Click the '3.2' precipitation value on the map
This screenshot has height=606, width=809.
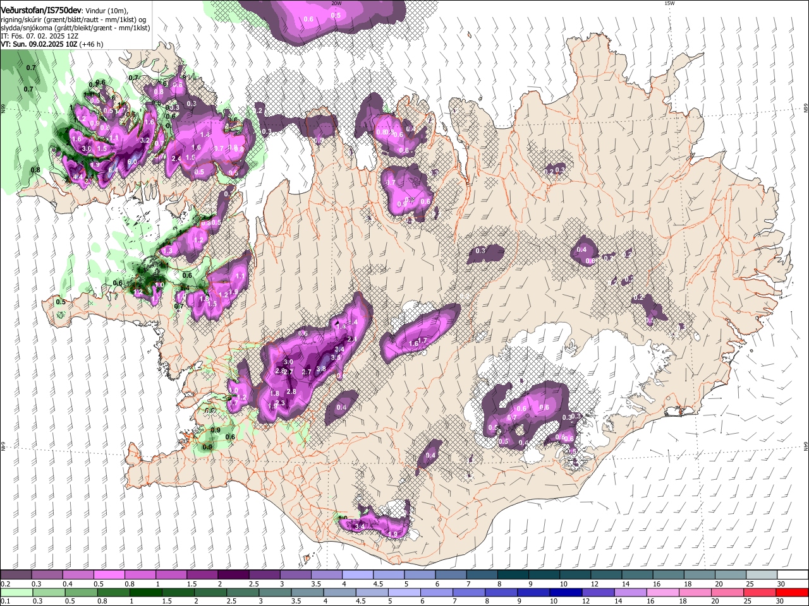[145, 140]
